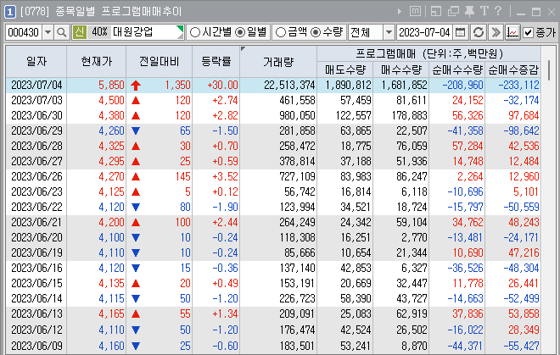
Task: Select the 금액 radio button
Action: point(281,32)
